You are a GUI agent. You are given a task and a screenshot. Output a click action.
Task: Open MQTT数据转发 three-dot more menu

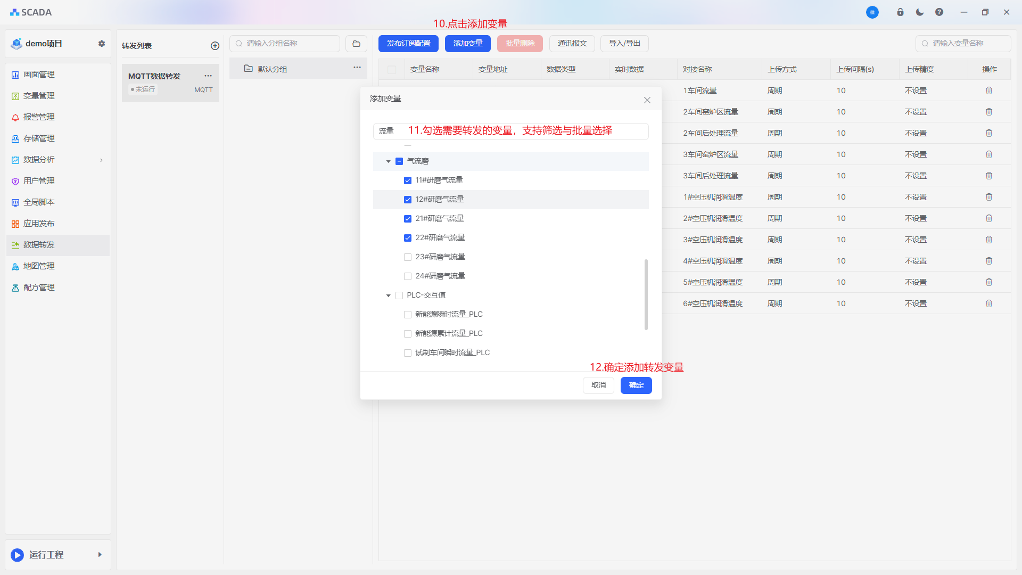[x=208, y=76]
